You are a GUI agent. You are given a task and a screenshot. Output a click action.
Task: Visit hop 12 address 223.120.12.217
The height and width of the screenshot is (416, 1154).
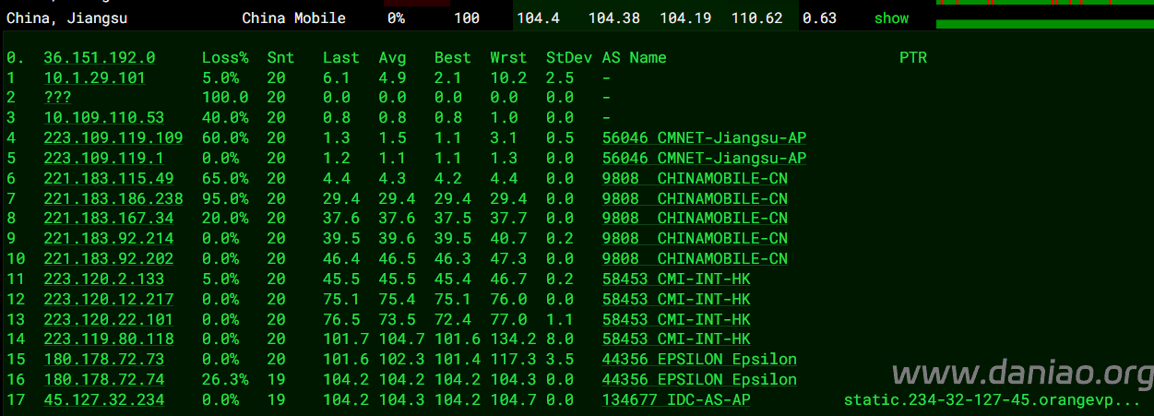tap(108, 299)
